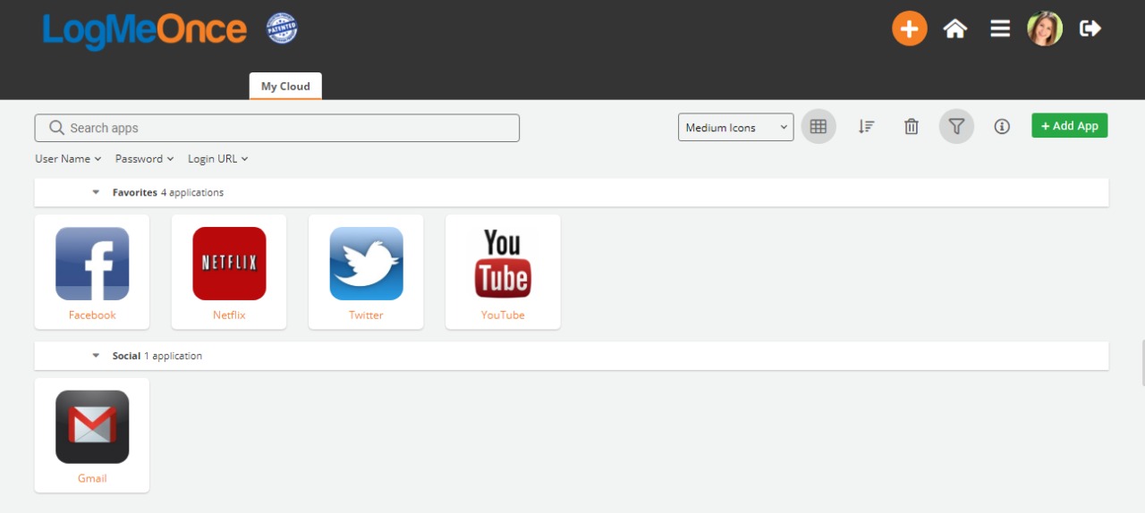The image size is (1145, 513).
Task: Click the Favorites 4 applications label
Action: pyautogui.click(x=168, y=192)
